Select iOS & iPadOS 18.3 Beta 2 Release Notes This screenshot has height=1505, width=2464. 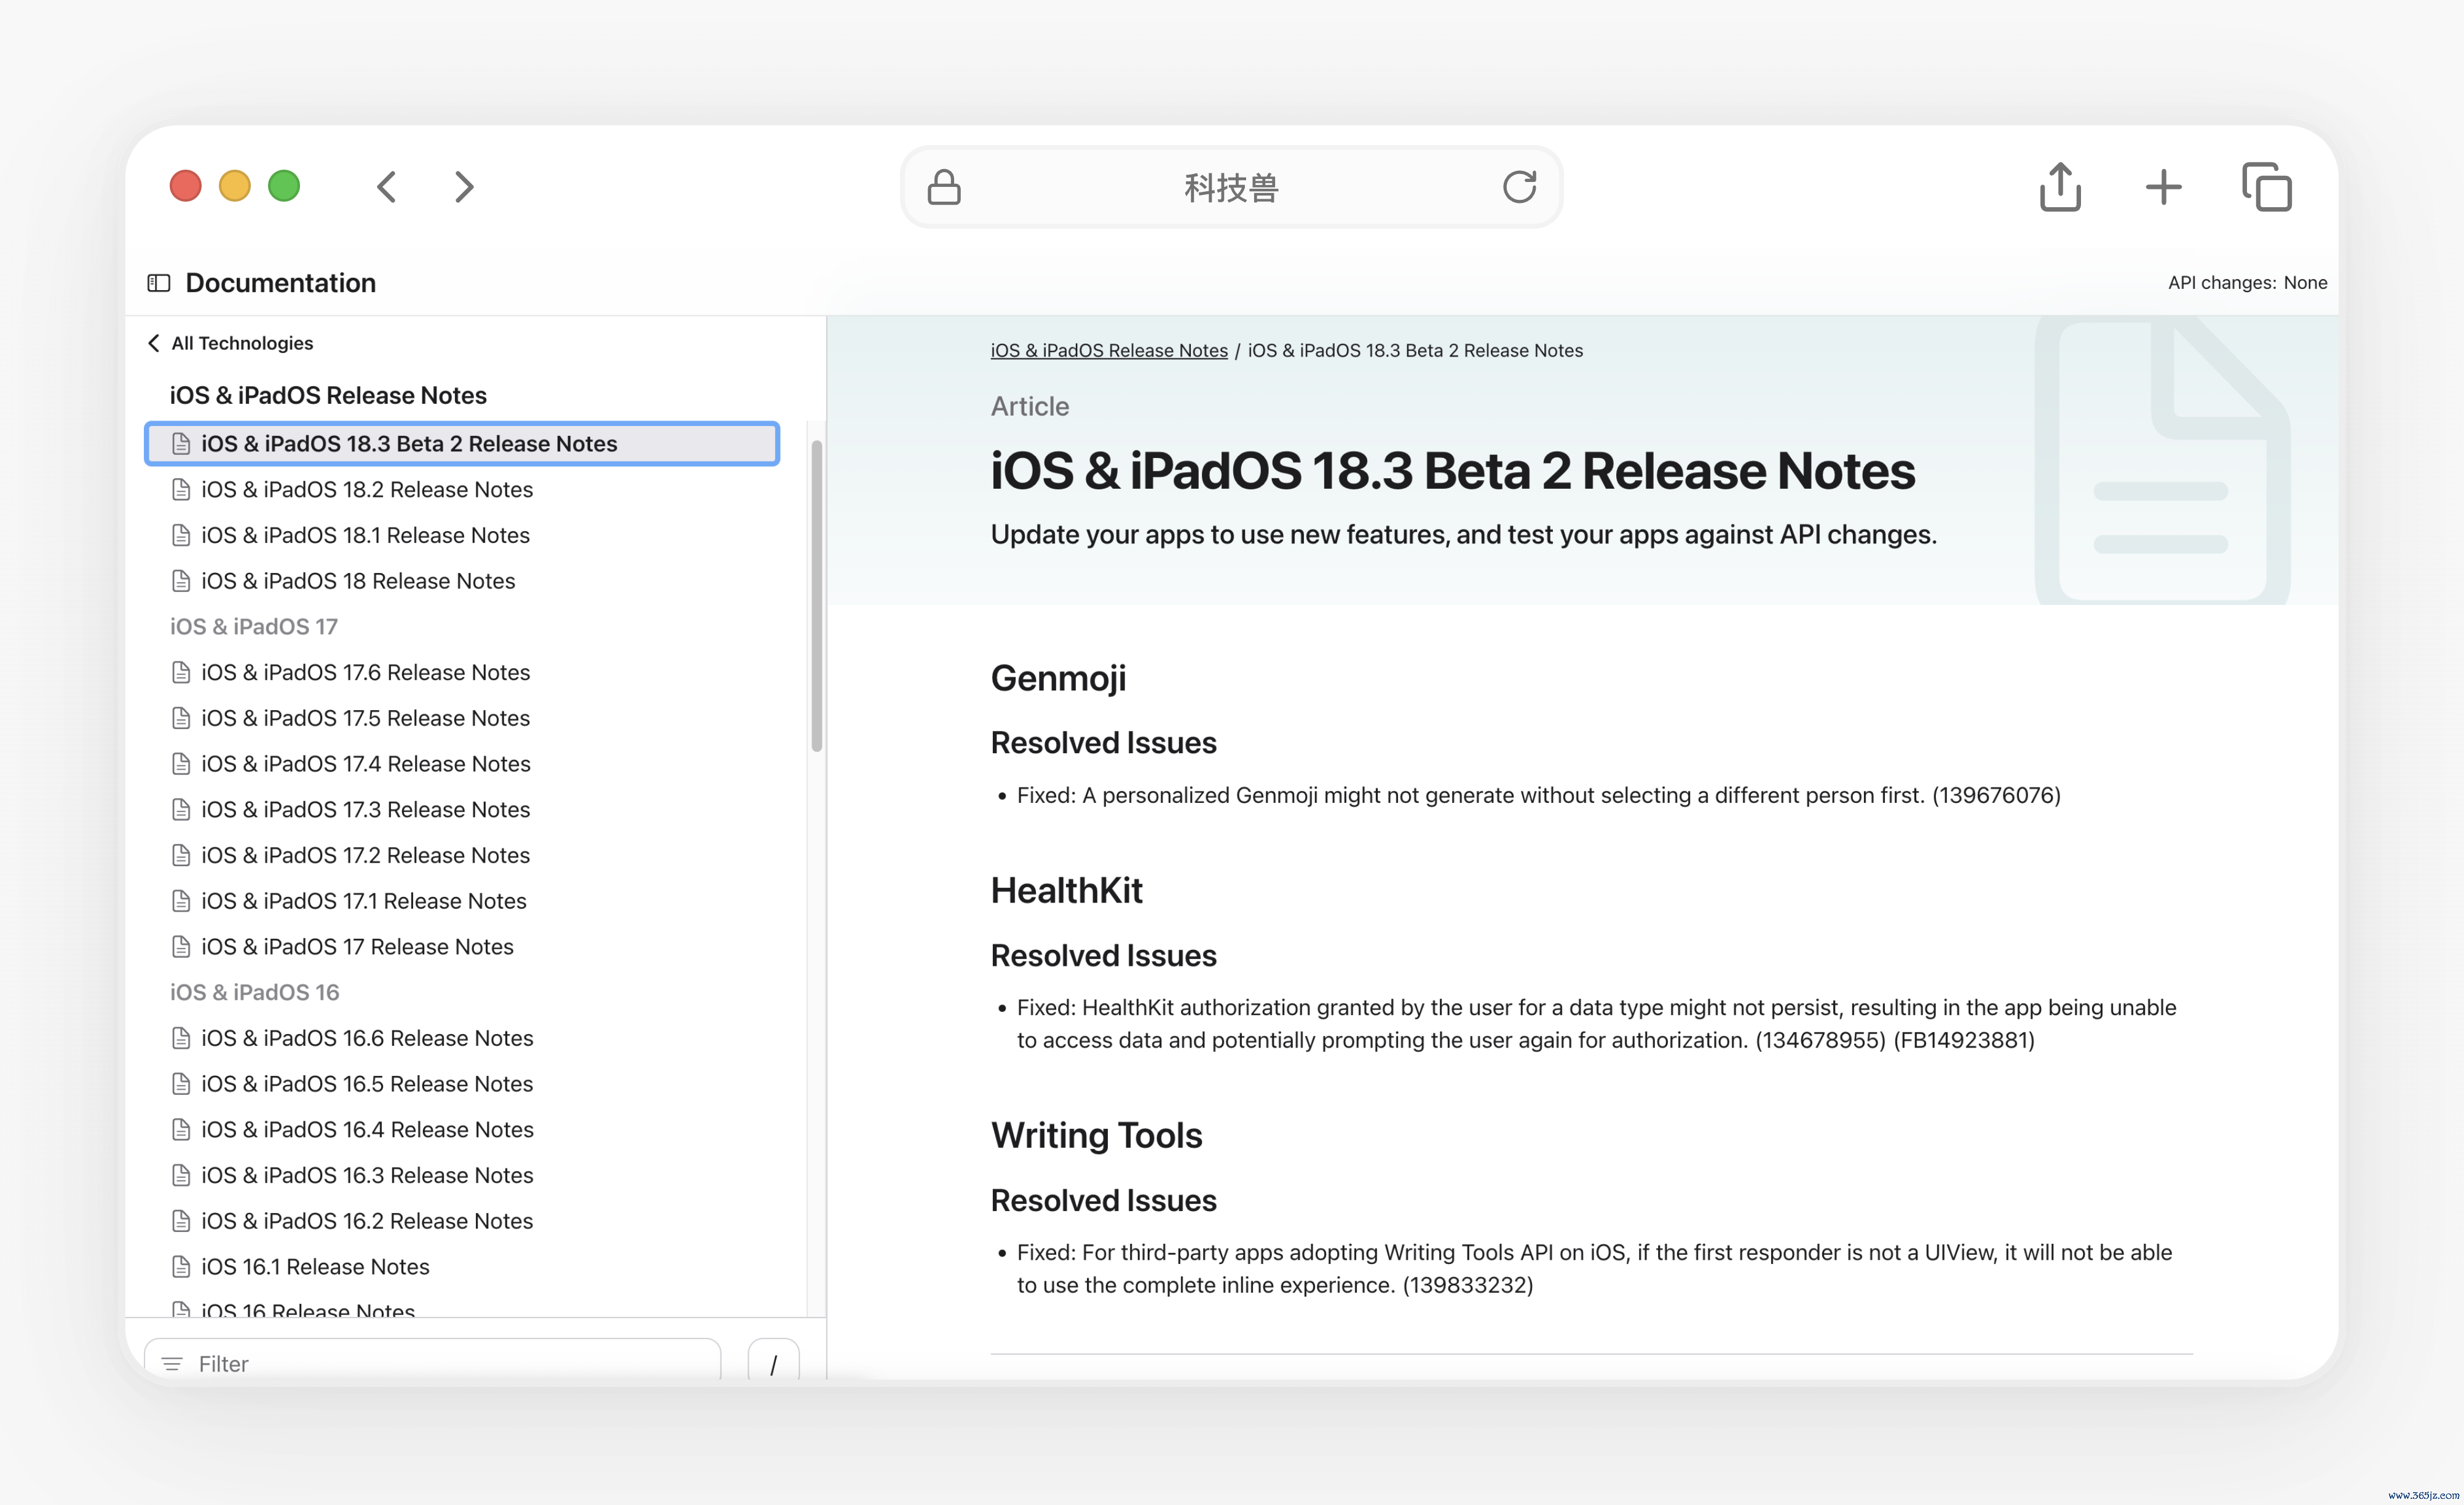[x=462, y=444]
